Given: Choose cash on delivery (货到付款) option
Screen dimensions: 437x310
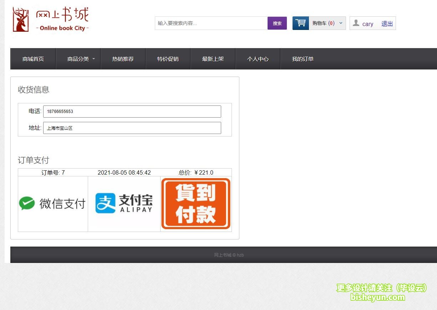Looking at the screenshot, I should (196, 204).
